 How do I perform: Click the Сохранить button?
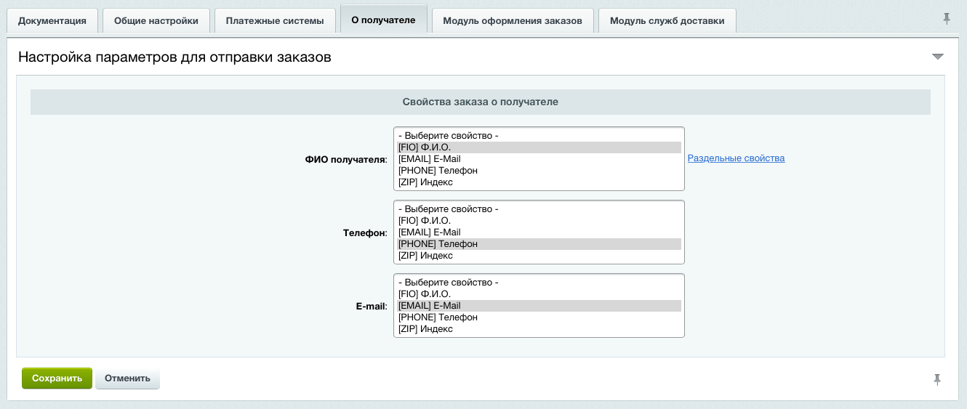point(57,378)
